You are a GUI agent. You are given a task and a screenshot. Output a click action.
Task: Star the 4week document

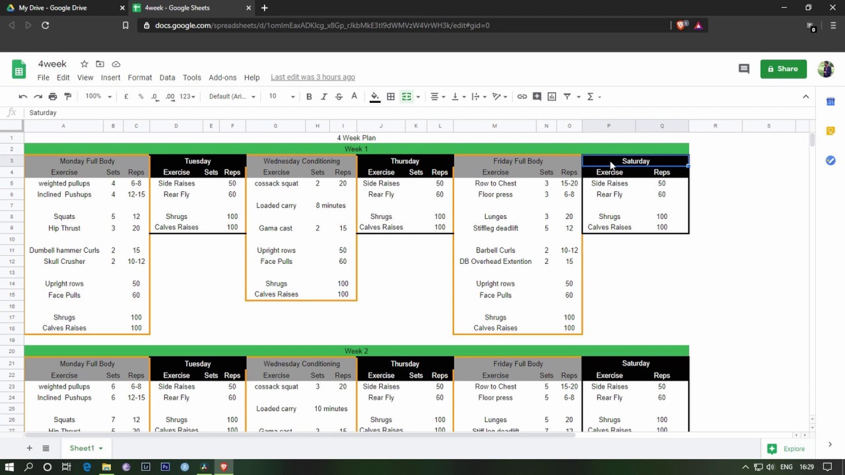[x=84, y=64]
